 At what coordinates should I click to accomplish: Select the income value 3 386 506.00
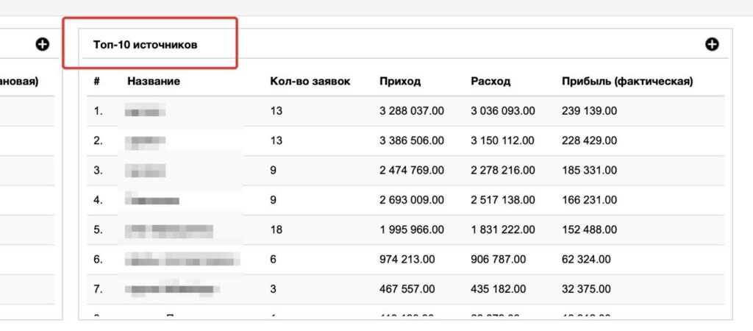point(412,141)
